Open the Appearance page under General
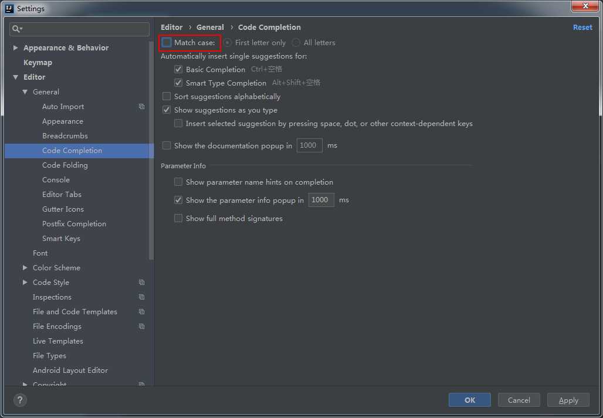 [x=63, y=121]
